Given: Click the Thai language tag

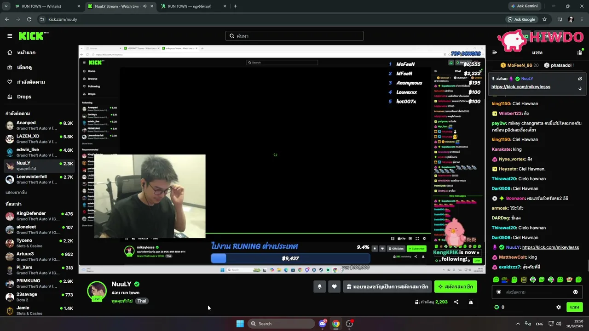Looking at the screenshot, I should point(142,301).
